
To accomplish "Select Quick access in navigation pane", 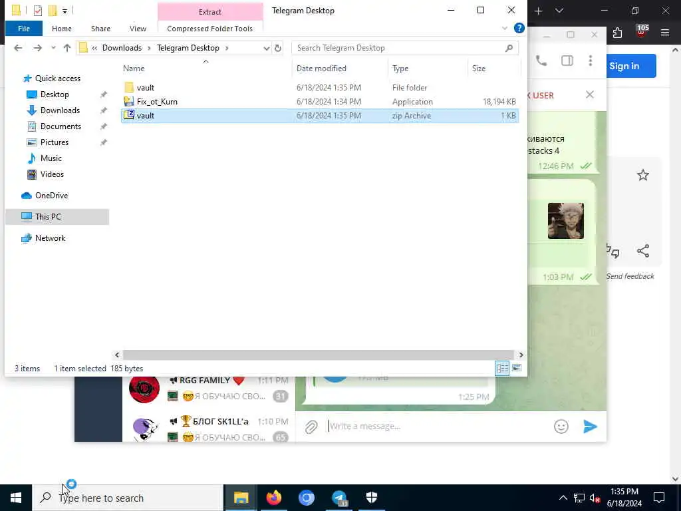I will [x=58, y=79].
